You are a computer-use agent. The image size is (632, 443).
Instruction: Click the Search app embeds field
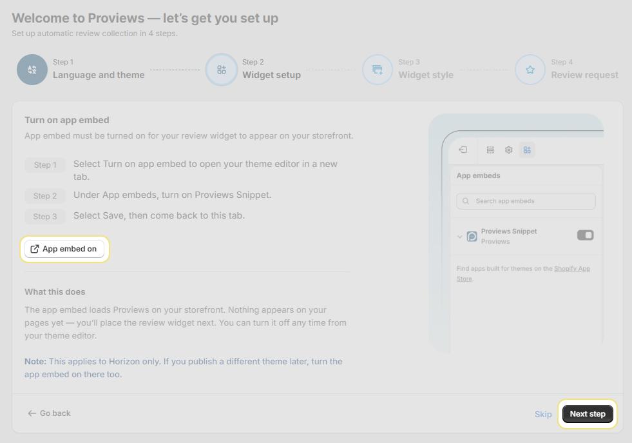point(526,201)
